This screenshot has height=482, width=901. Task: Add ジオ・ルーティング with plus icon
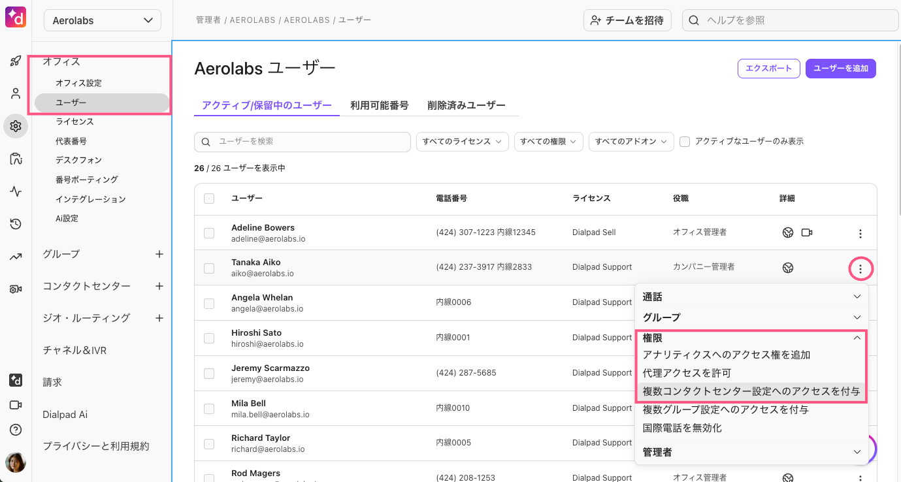(x=159, y=318)
